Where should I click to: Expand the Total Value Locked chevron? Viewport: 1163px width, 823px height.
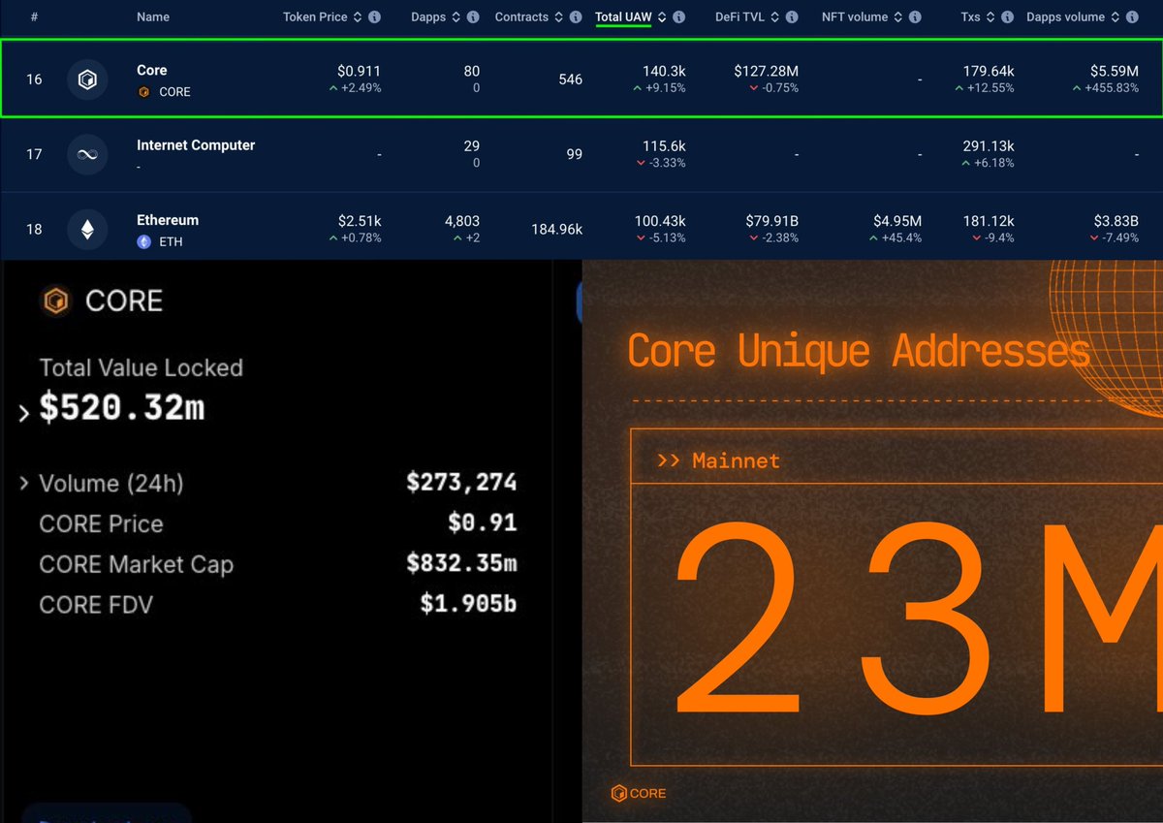pos(24,414)
